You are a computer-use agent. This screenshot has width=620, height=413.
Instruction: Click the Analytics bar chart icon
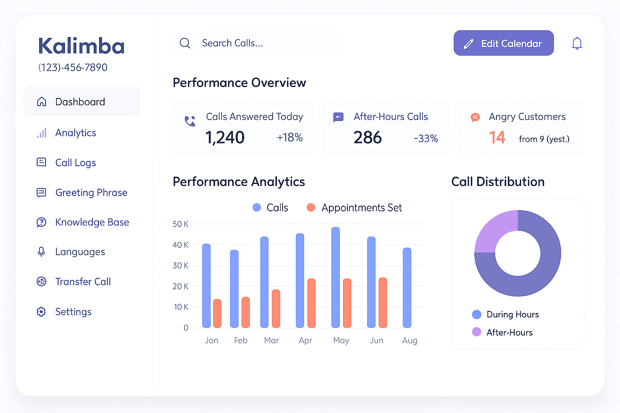click(x=42, y=133)
